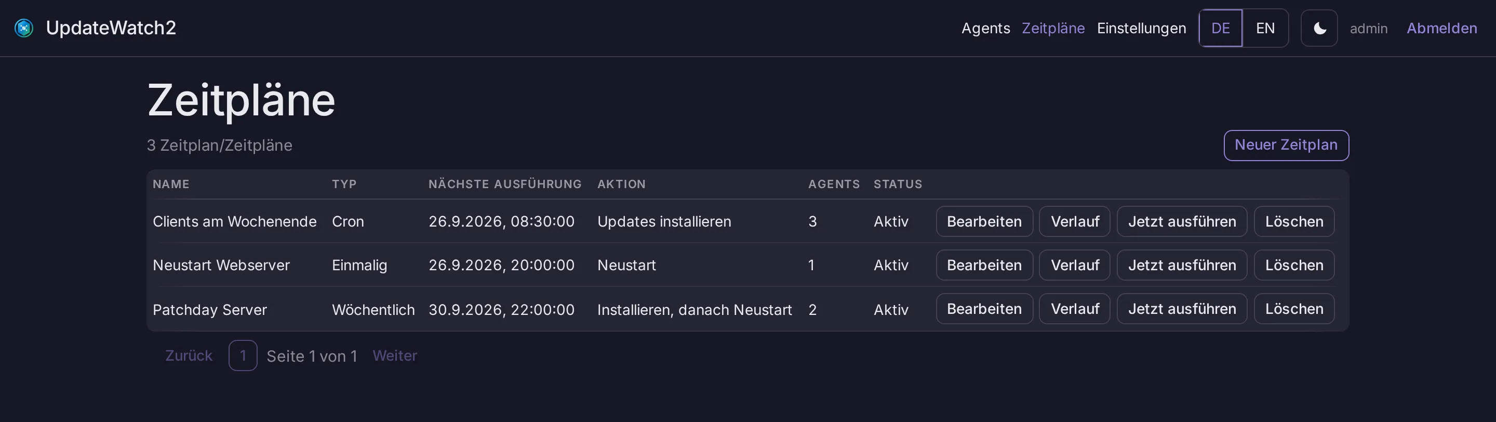
Task: Open the Agents navigation item
Action: point(985,28)
